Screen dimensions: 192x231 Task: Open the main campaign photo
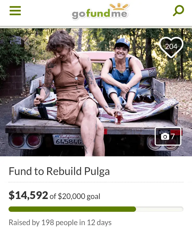pyautogui.click(x=96, y=92)
